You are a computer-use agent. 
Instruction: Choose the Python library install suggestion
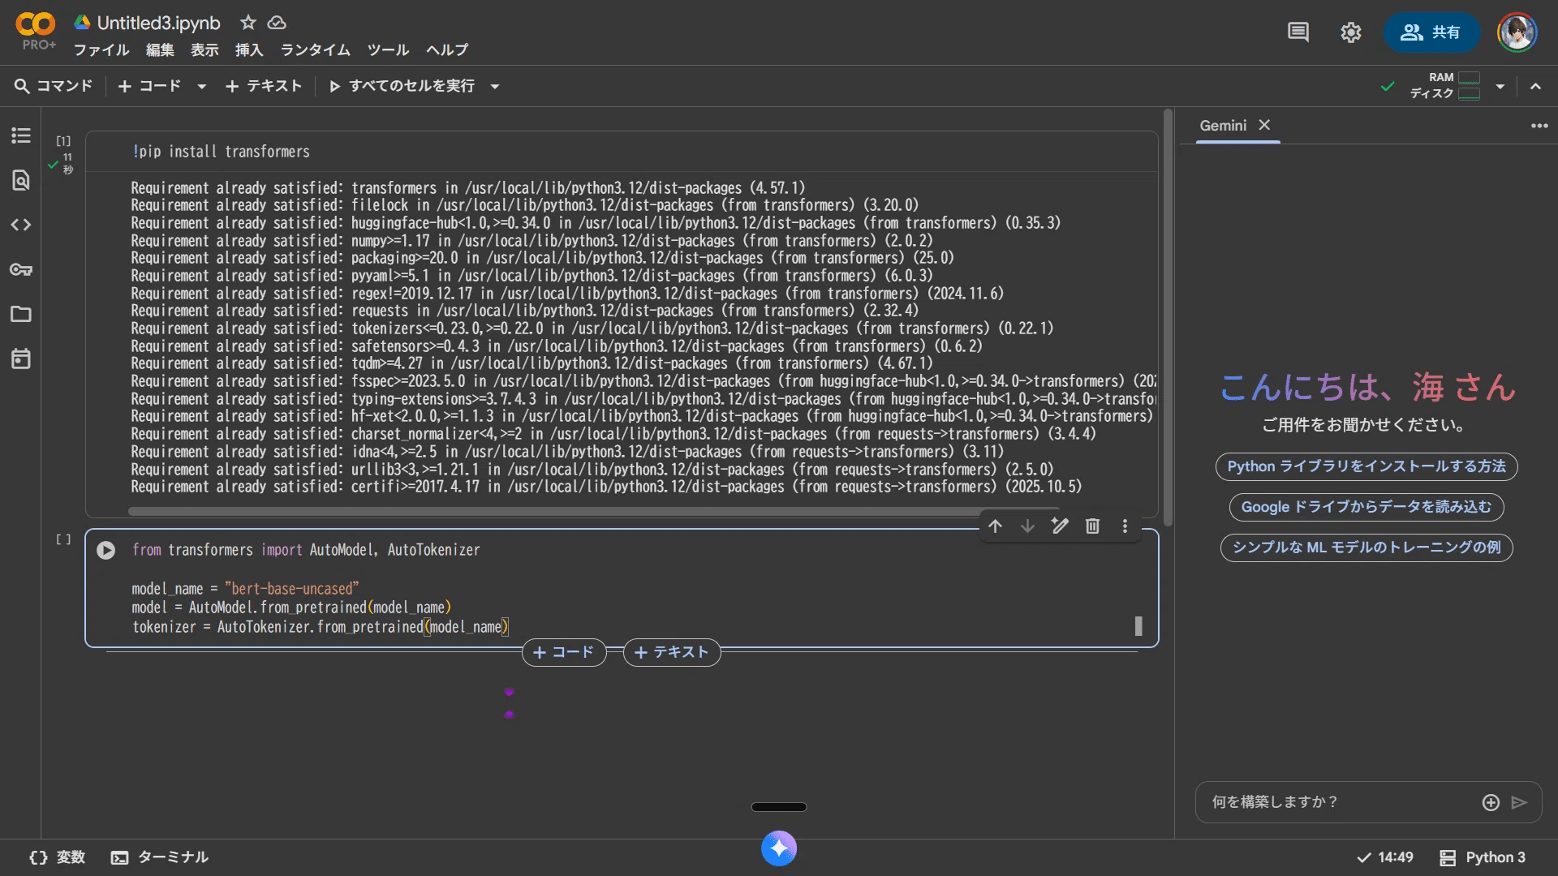(1366, 466)
